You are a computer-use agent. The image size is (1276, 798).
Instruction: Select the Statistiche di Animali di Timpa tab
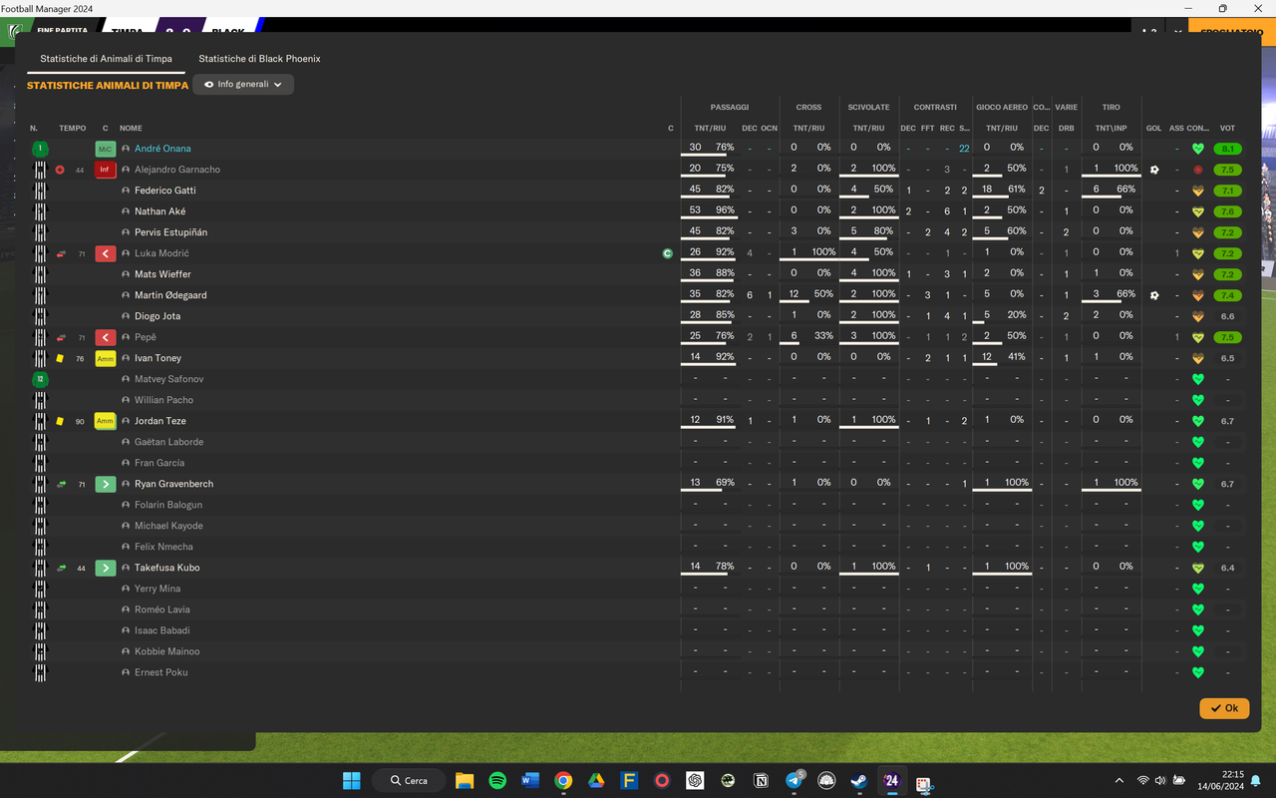(106, 59)
